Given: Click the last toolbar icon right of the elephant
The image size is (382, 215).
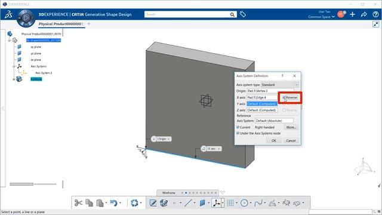Looking at the screenshot, I should coord(297,203).
